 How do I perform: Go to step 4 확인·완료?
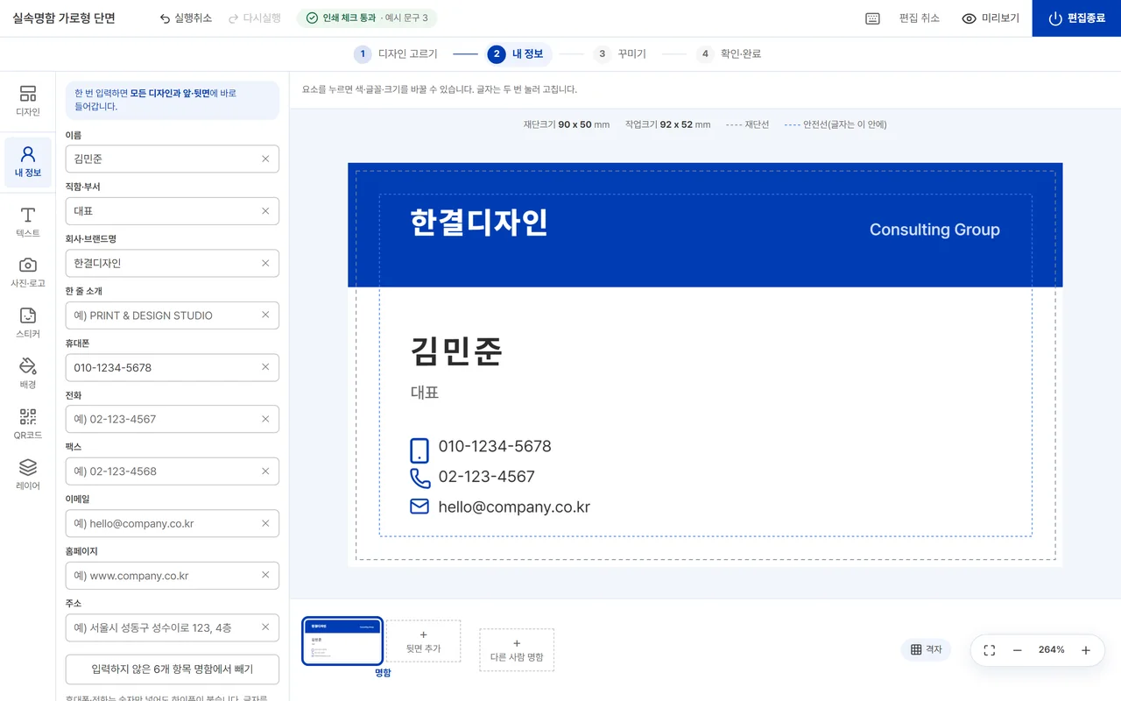point(730,54)
